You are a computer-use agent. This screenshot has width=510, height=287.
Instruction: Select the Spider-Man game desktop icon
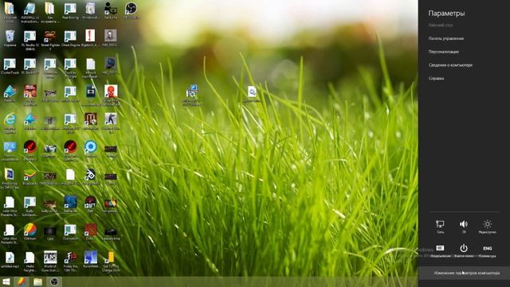[x=111, y=96]
